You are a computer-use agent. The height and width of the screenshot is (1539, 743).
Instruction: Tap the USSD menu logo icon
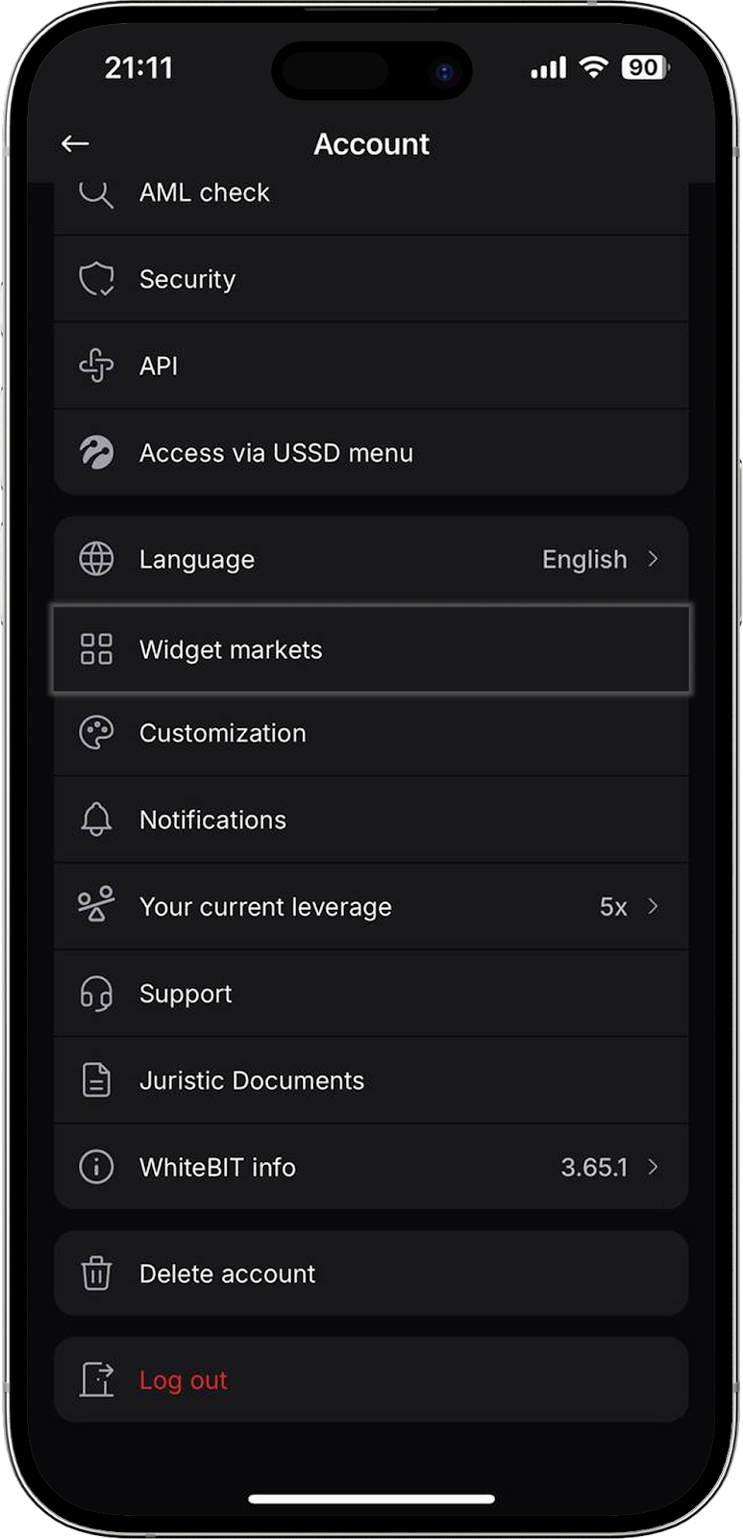click(x=96, y=452)
